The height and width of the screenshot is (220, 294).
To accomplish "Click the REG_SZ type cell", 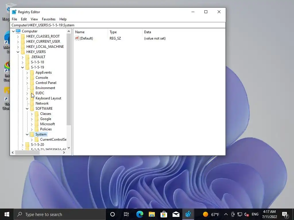I will click(115, 38).
